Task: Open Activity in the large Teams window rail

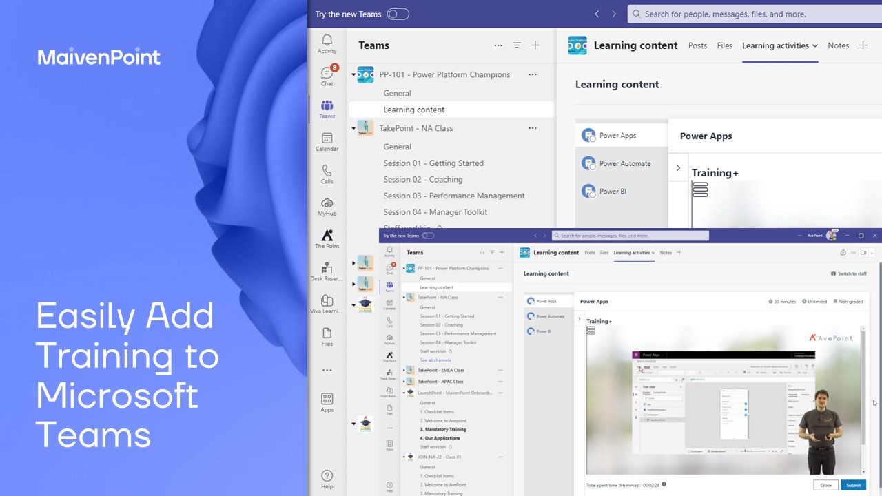Action: [x=327, y=43]
